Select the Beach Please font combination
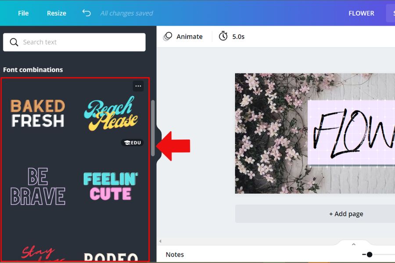Image resolution: width=395 pixels, height=263 pixels. point(111,113)
